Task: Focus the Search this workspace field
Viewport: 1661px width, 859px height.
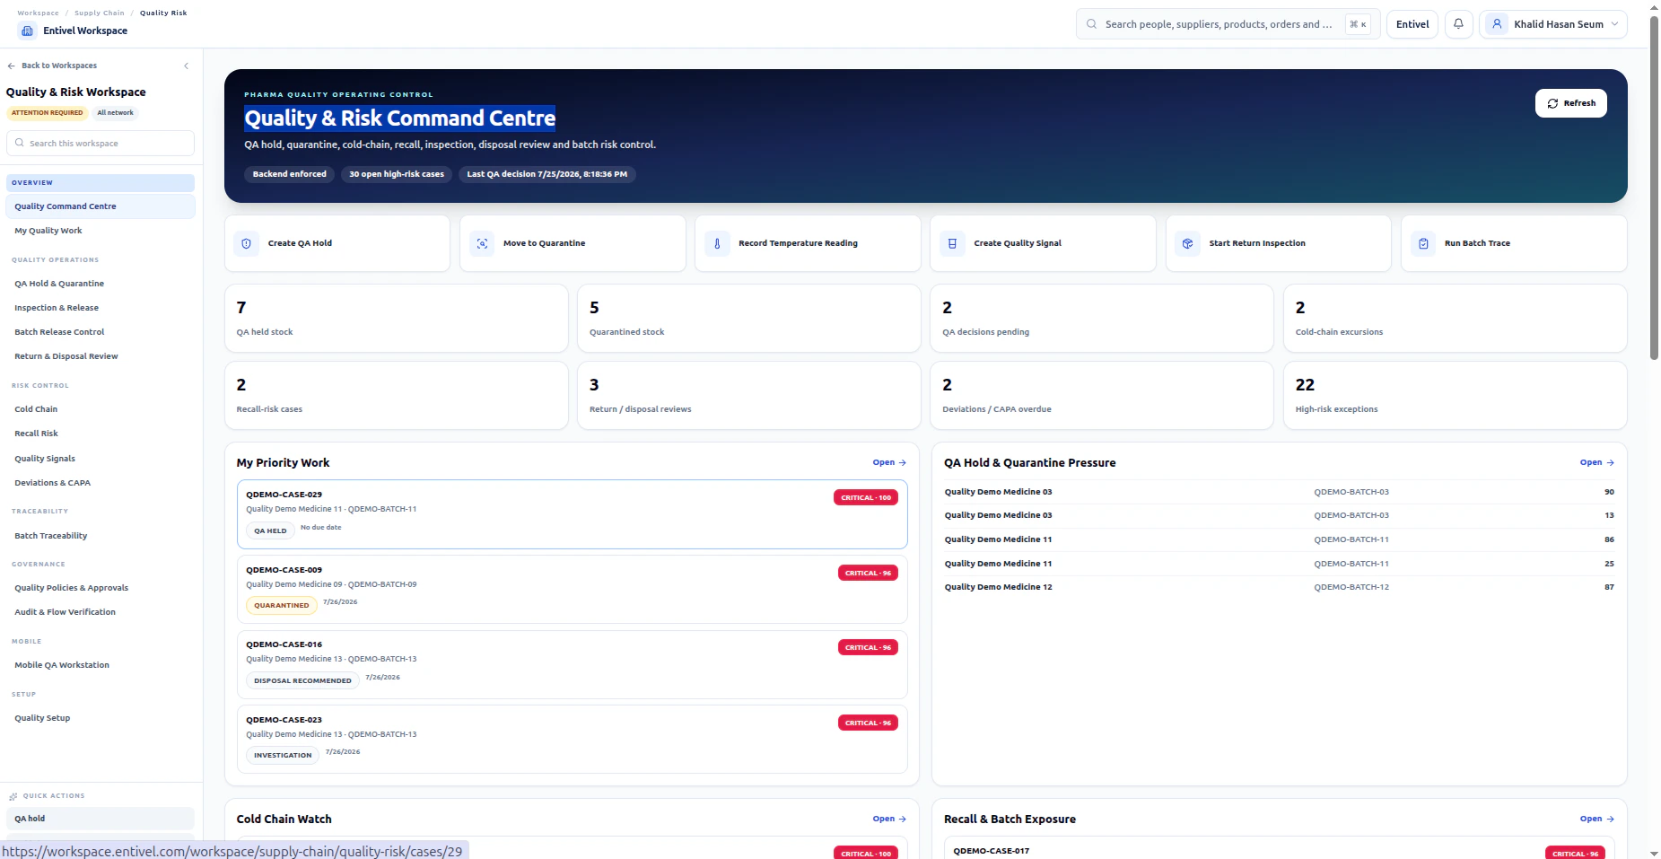Action: point(101,144)
